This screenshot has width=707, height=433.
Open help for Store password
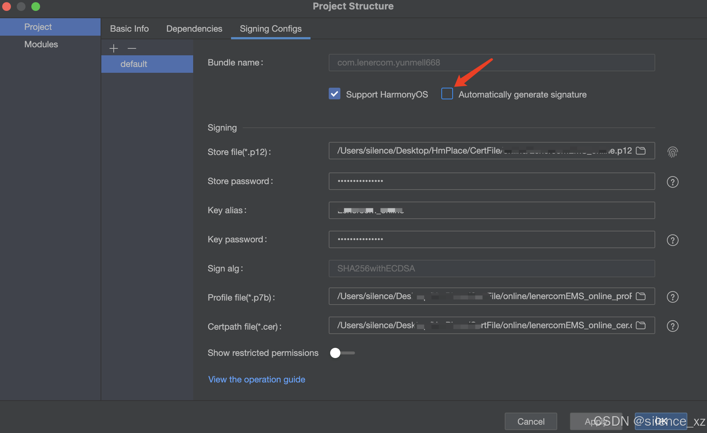(672, 182)
